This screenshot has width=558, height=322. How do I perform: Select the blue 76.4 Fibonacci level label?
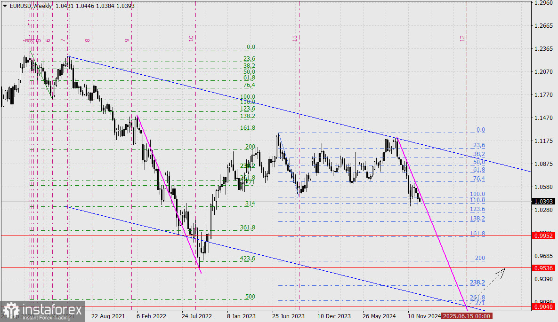[479, 179]
